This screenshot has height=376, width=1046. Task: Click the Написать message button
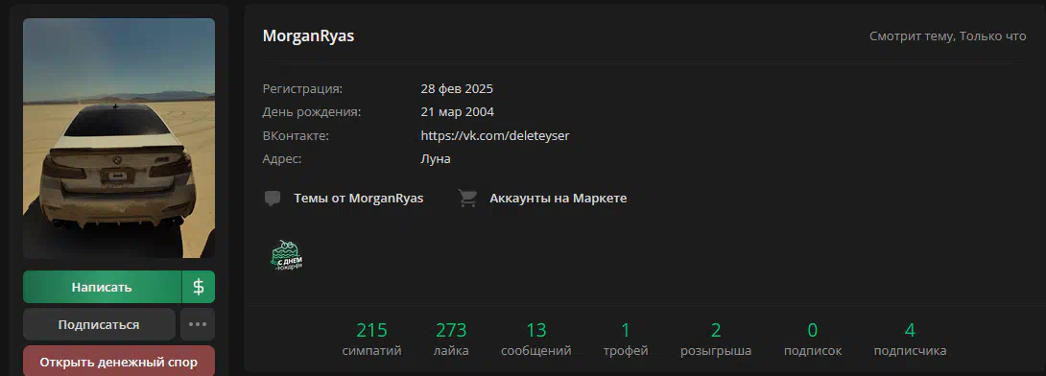pos(102,287)
